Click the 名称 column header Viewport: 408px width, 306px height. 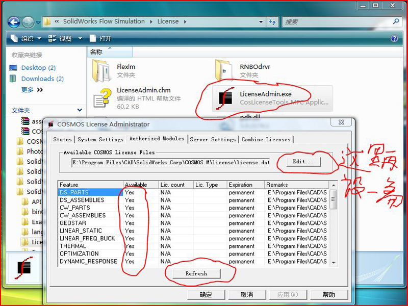pyautogui.click(x=110, y=52)
